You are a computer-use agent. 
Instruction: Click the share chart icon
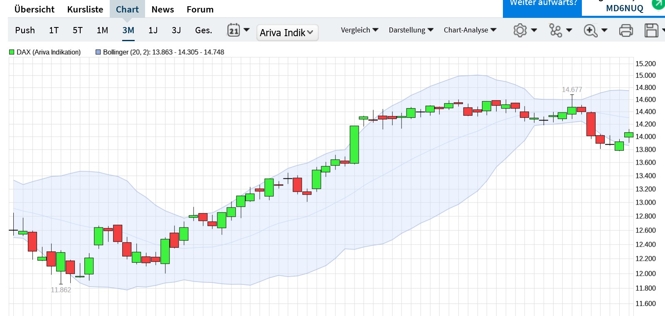point(556,30)
